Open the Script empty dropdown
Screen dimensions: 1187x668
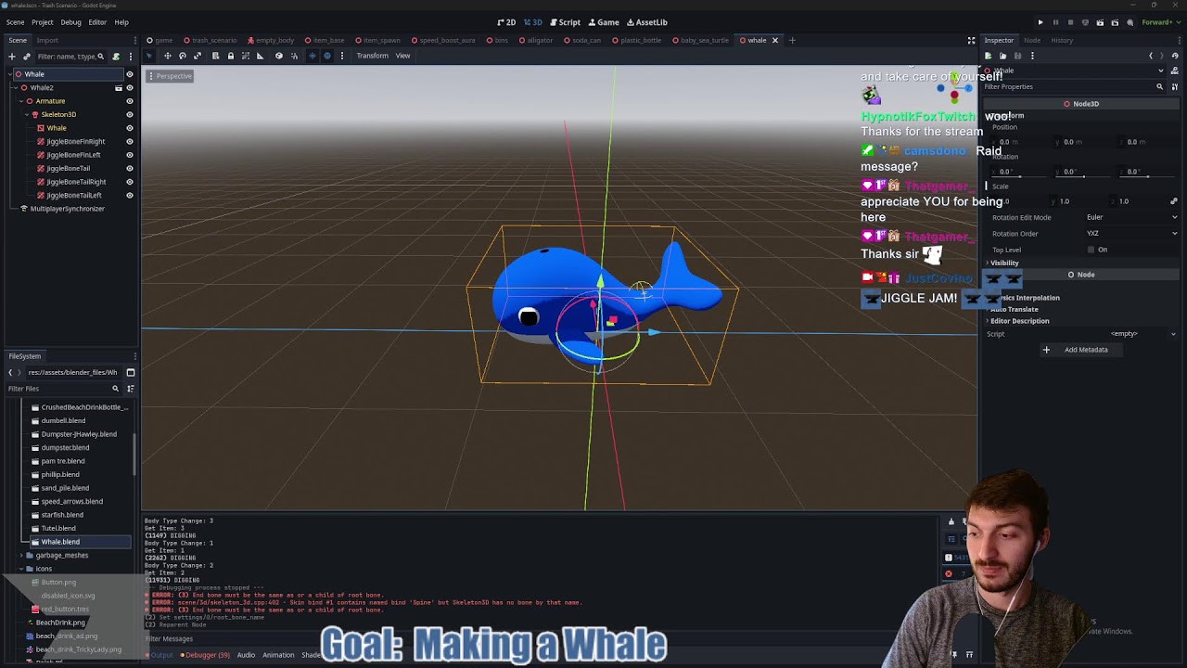pyautogui.click(x=1131, y=334)
